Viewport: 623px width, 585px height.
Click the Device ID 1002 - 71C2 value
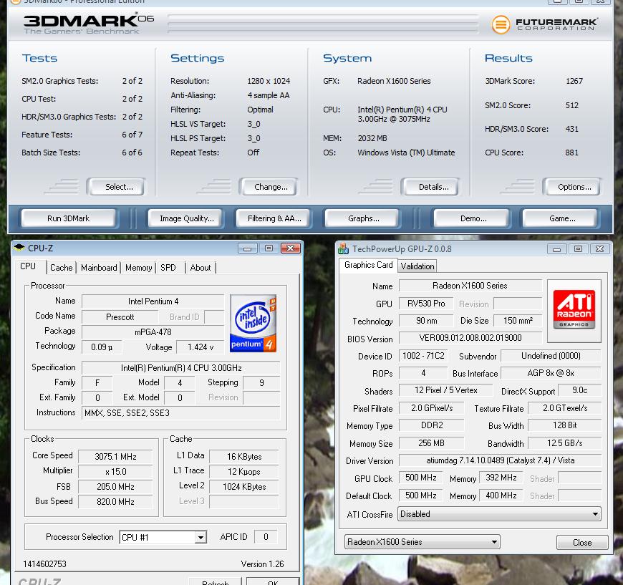[423, 356]
